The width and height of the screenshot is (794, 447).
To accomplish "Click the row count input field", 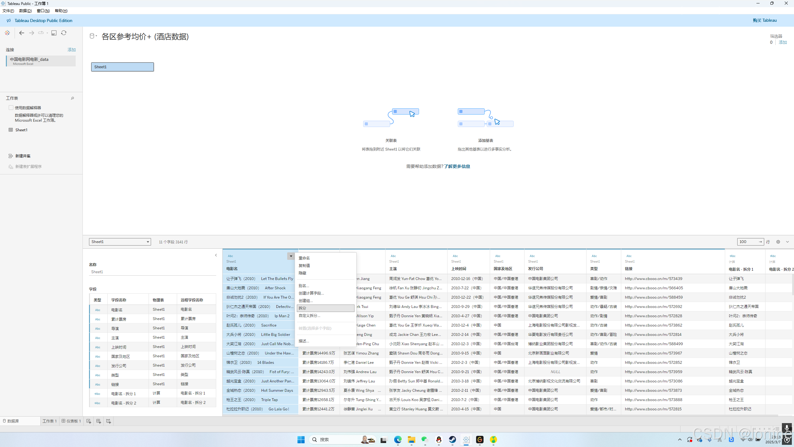I will click(747, 242).
